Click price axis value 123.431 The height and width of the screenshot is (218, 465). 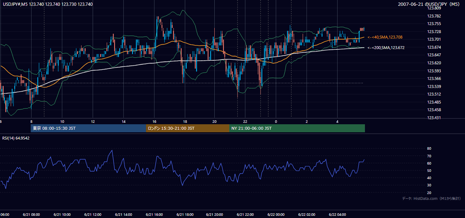[x=433, y=118]
